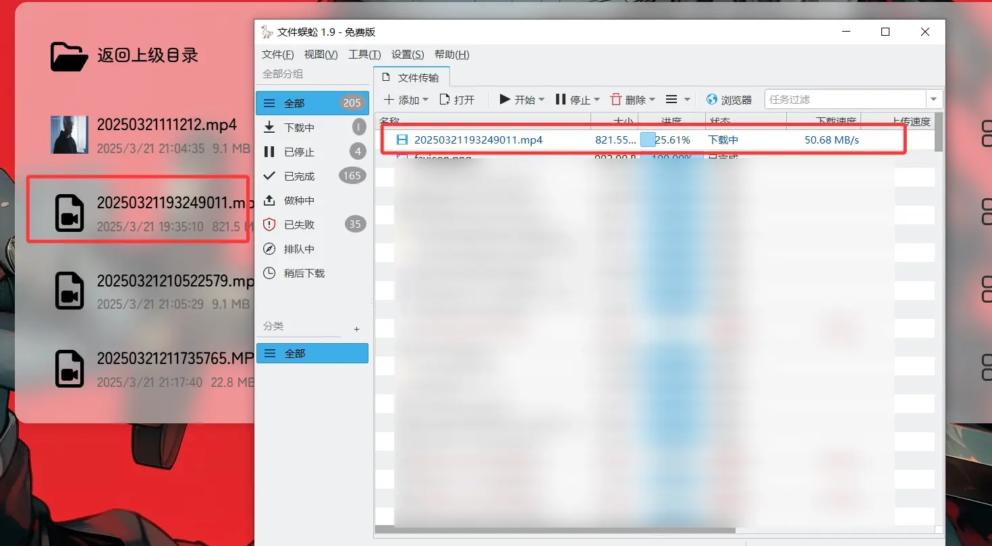
Task: Switch to the 文件传输 tab
Action: tap(412, 78)
